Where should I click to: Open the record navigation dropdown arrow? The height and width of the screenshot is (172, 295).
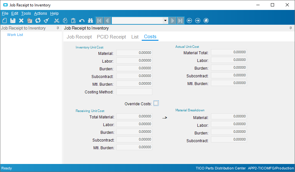pyautogui.click(x=165, y=21)
